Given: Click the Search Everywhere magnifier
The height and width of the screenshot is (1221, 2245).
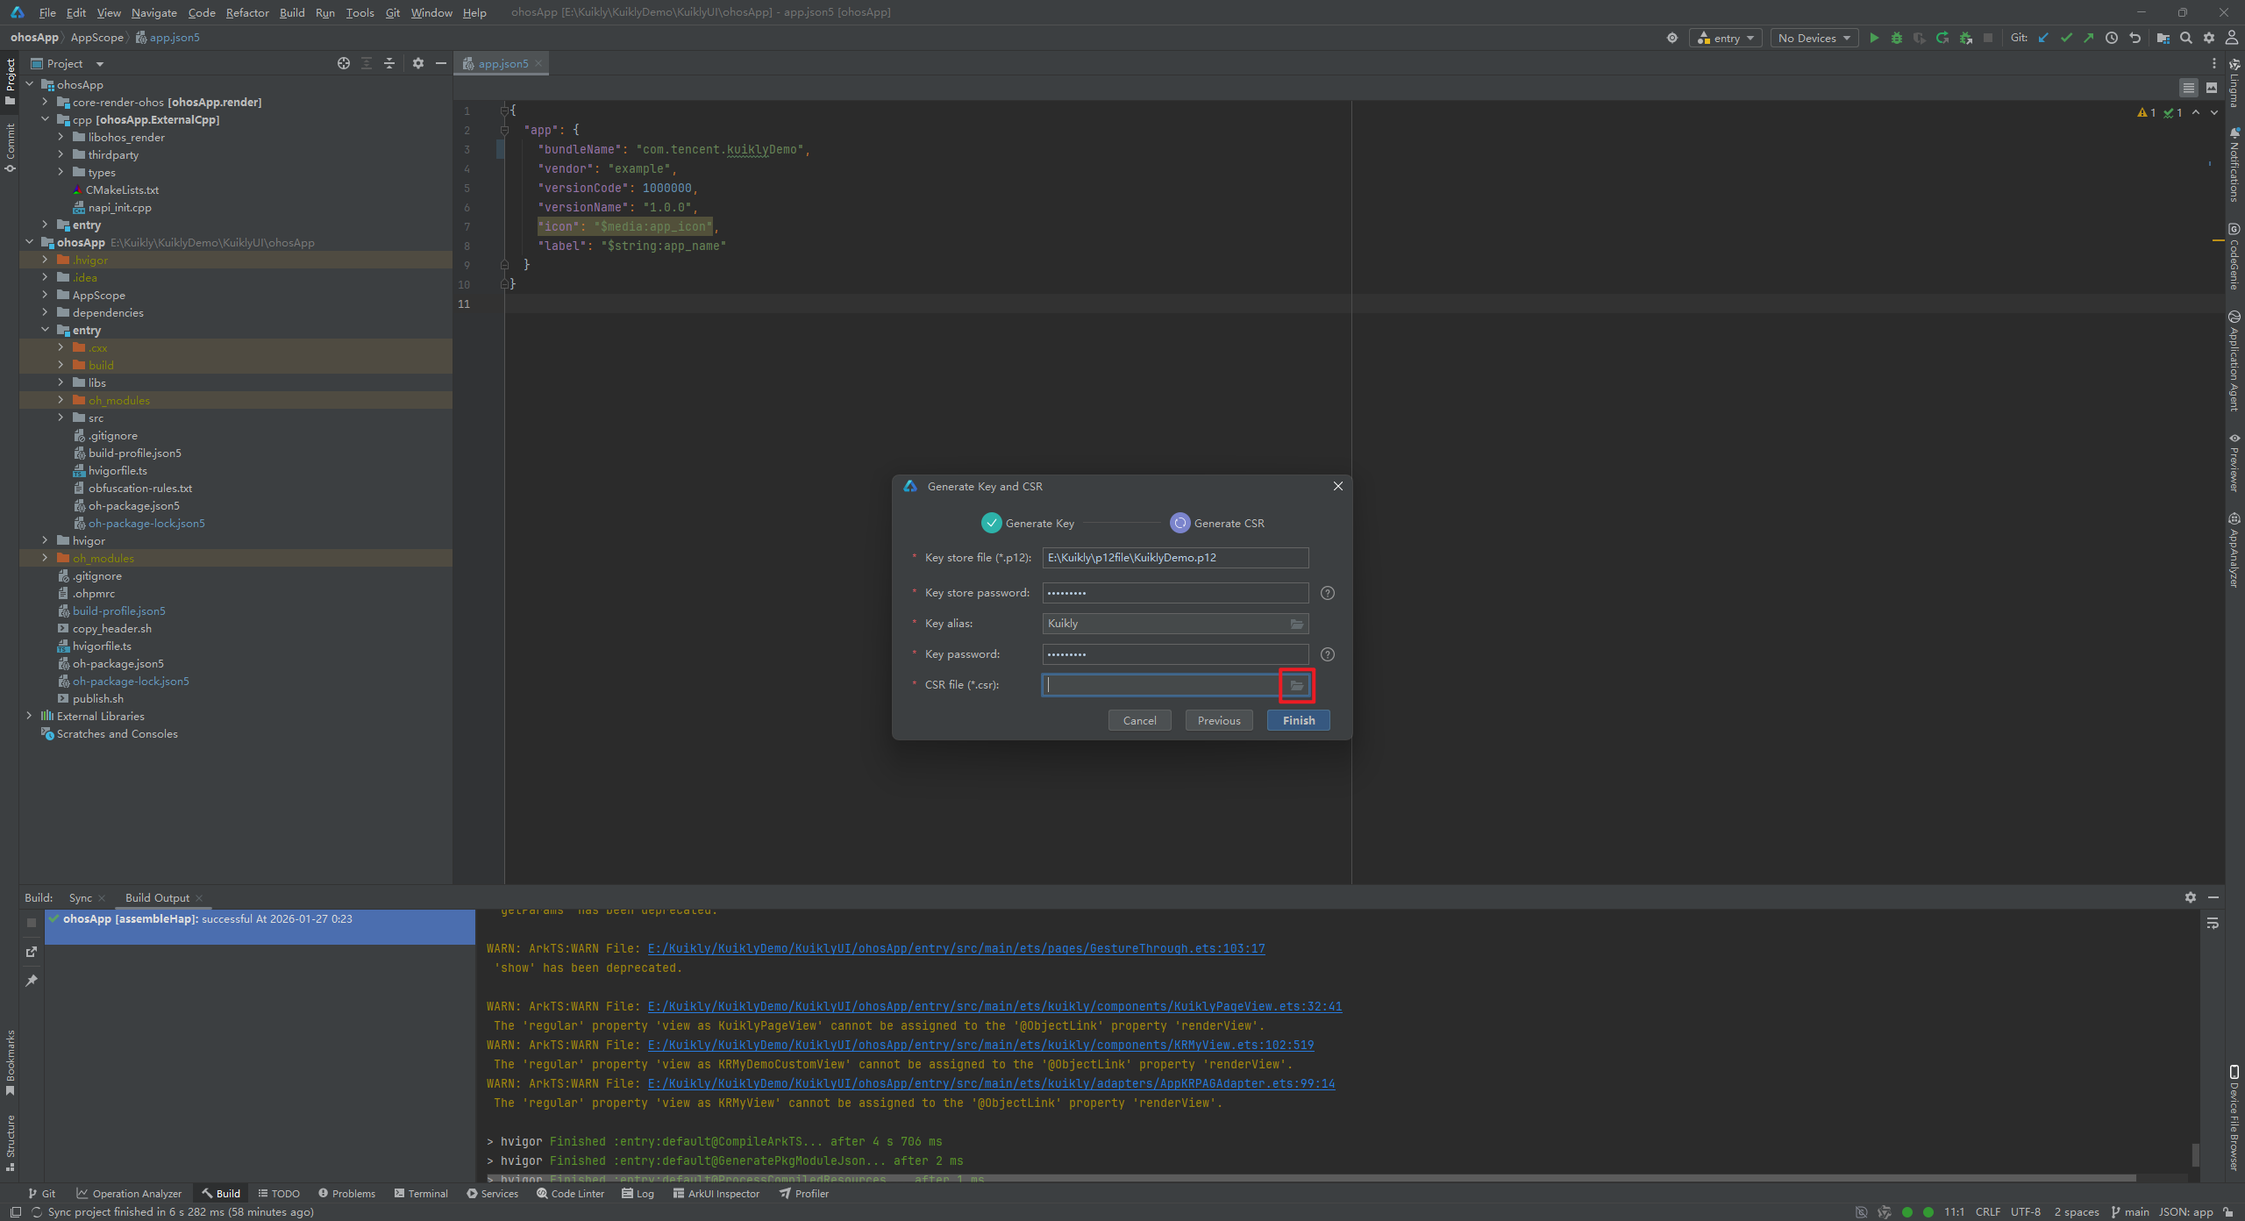Looking at the screenshot, I should [2186, 38].
